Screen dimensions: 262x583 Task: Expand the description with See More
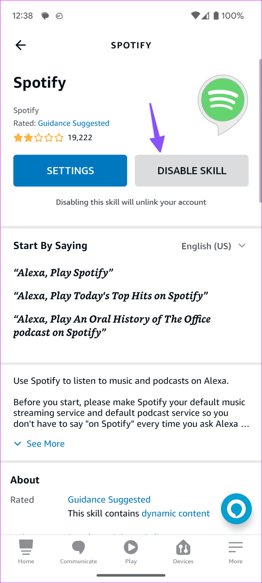[45, 443]
